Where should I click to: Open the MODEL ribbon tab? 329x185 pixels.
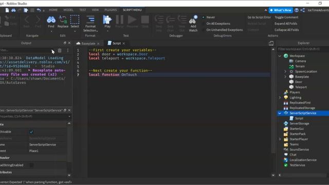(x=68, y=10)
